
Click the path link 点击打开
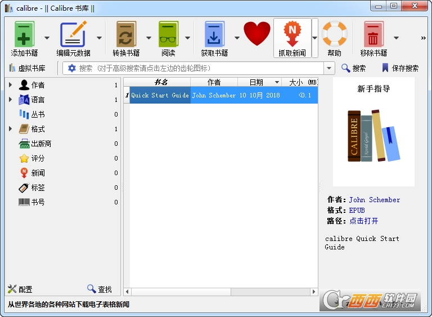[x=363, y=221]
